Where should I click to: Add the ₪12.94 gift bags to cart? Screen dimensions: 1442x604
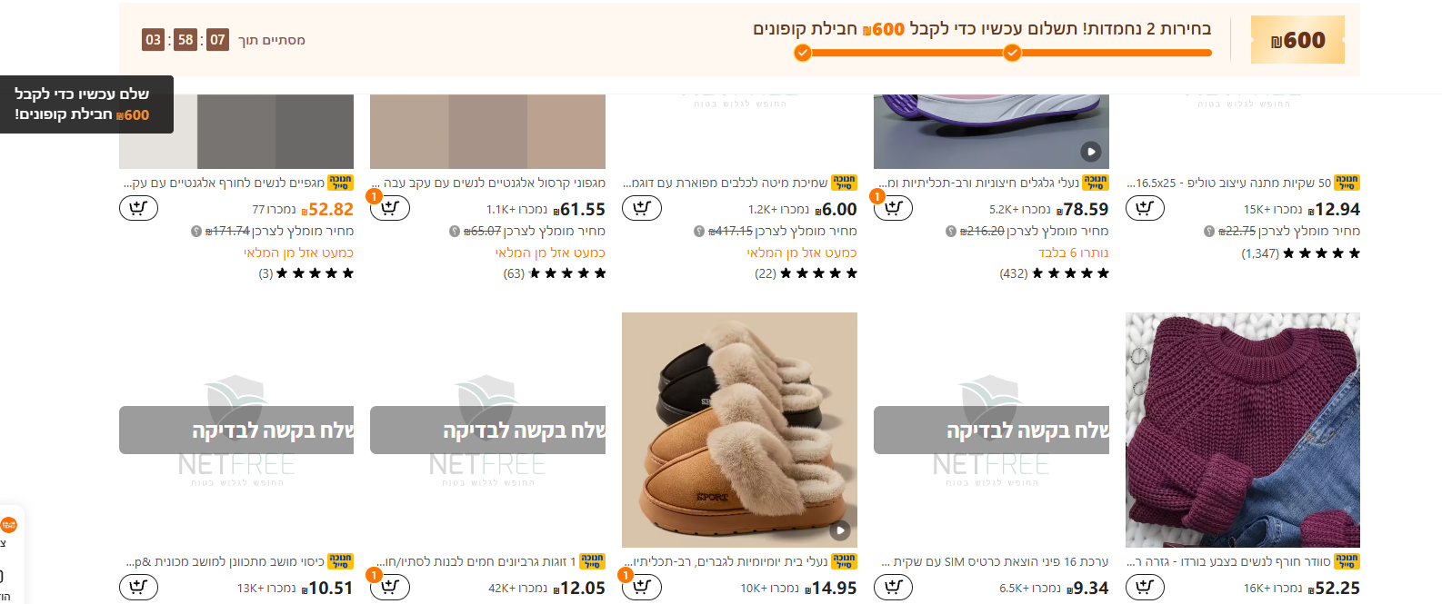tap(1146, 208)
